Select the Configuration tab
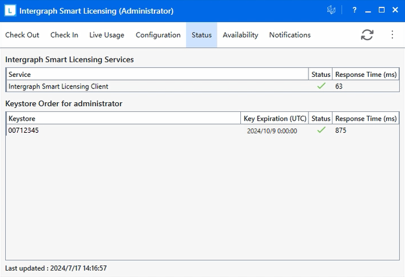405x277 pixels. click(x=158, y=35)
